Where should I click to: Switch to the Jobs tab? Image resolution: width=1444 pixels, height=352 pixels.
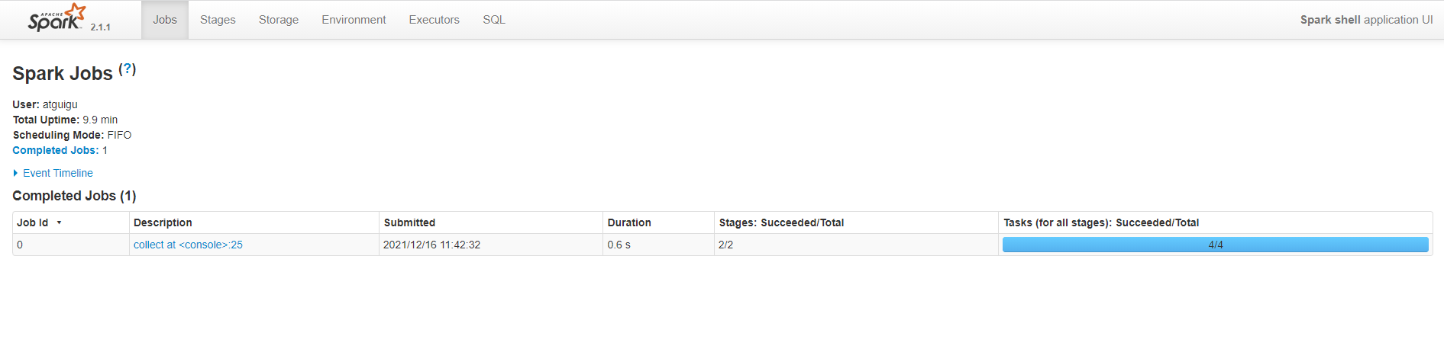[x=165, y=20]
